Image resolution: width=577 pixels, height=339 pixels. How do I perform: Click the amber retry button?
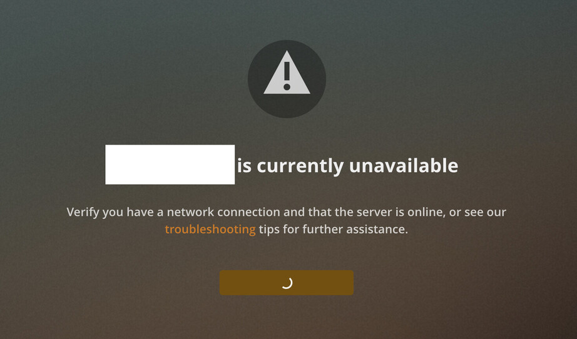click(287, 283)
